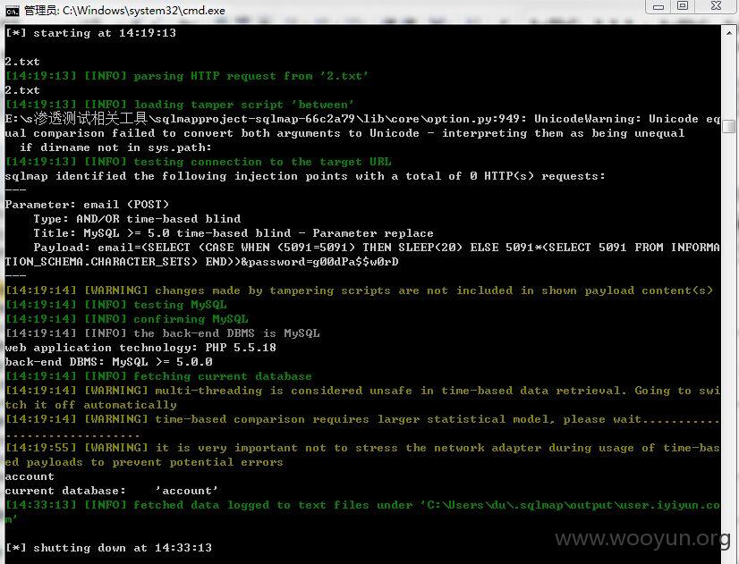The height and width of the screenshot is (564, 739).
Task: Click 'testing connection to the target URL' line
Action: coord(199,162)
